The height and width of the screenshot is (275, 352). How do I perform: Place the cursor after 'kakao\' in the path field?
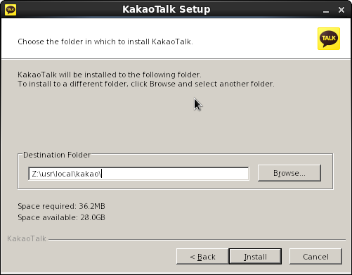(x=102, y=174)
